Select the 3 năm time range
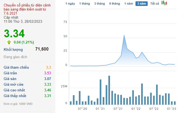 point(141,4)
